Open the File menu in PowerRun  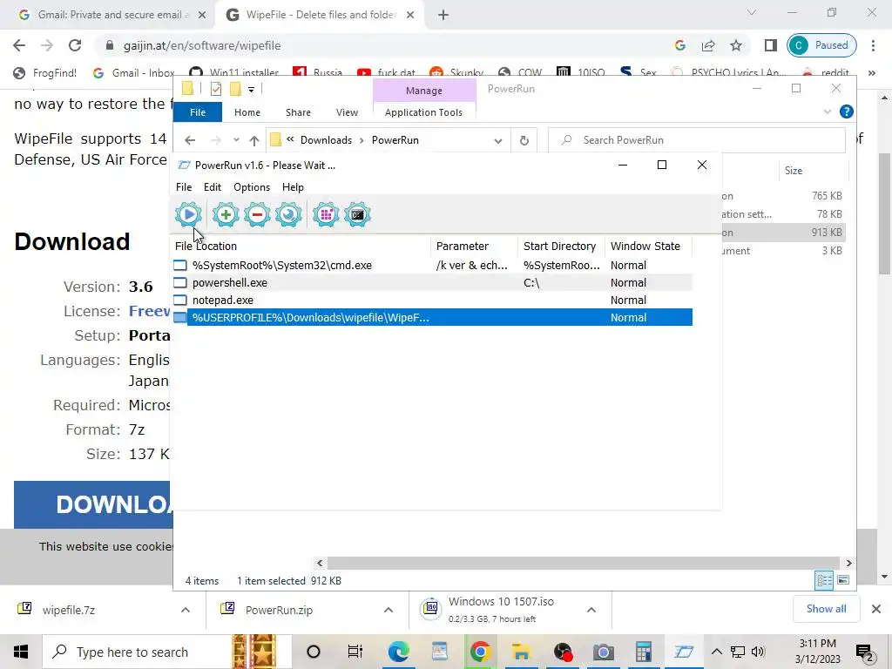(x=184, y=187)
